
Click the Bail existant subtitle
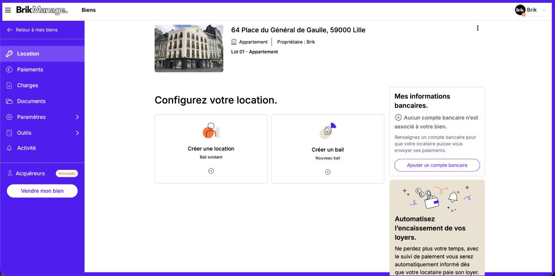coord(211,157)
